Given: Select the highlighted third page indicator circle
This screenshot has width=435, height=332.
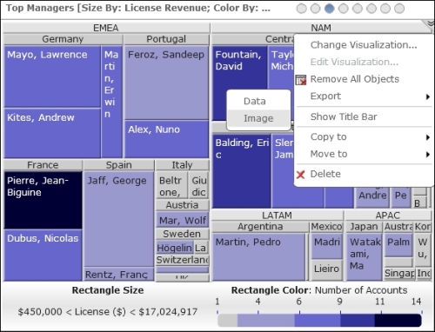Looking at the screenshot, I should (329, 9).
